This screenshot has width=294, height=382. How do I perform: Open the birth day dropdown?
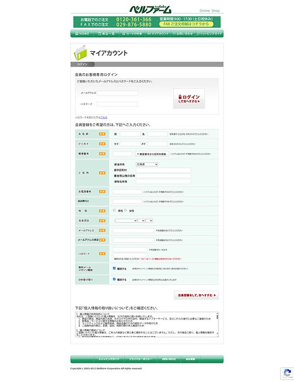click(149, 221)
